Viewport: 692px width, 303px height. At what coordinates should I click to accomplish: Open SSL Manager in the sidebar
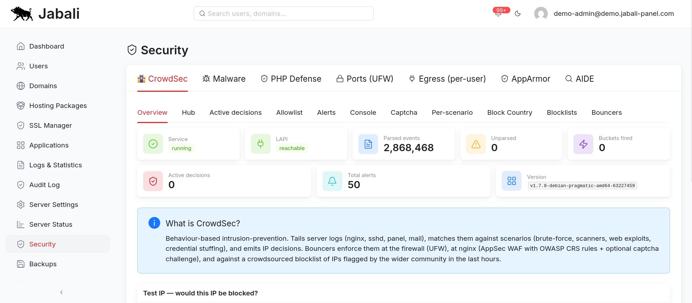[x=58, y=126]
